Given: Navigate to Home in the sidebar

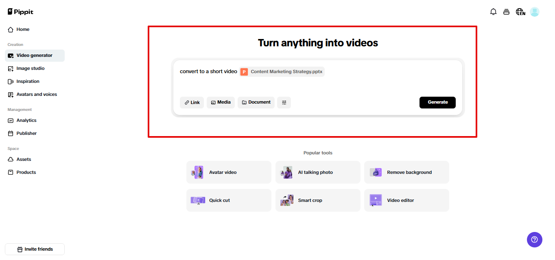Looking at the screenshot, I should coord(23,29).
